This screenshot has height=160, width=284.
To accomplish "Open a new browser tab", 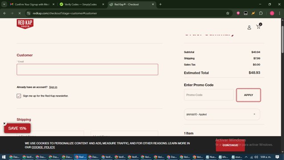I will 160,4.
